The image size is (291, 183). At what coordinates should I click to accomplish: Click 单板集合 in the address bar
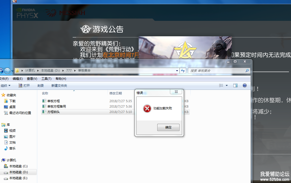pos(84,70)
